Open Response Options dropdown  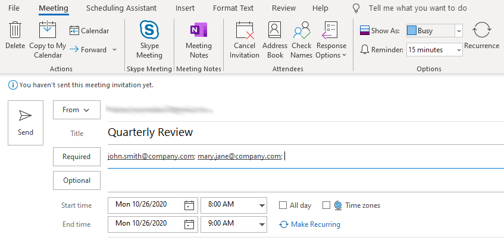point(331,40)
